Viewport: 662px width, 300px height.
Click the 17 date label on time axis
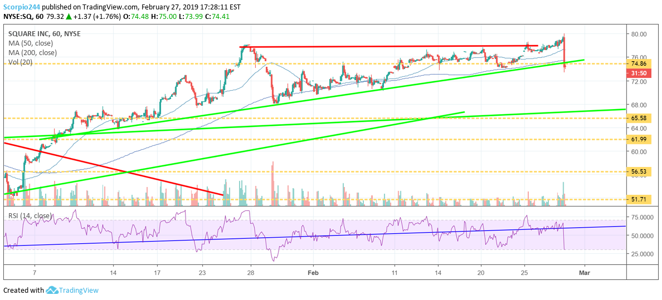coord(157,273)
